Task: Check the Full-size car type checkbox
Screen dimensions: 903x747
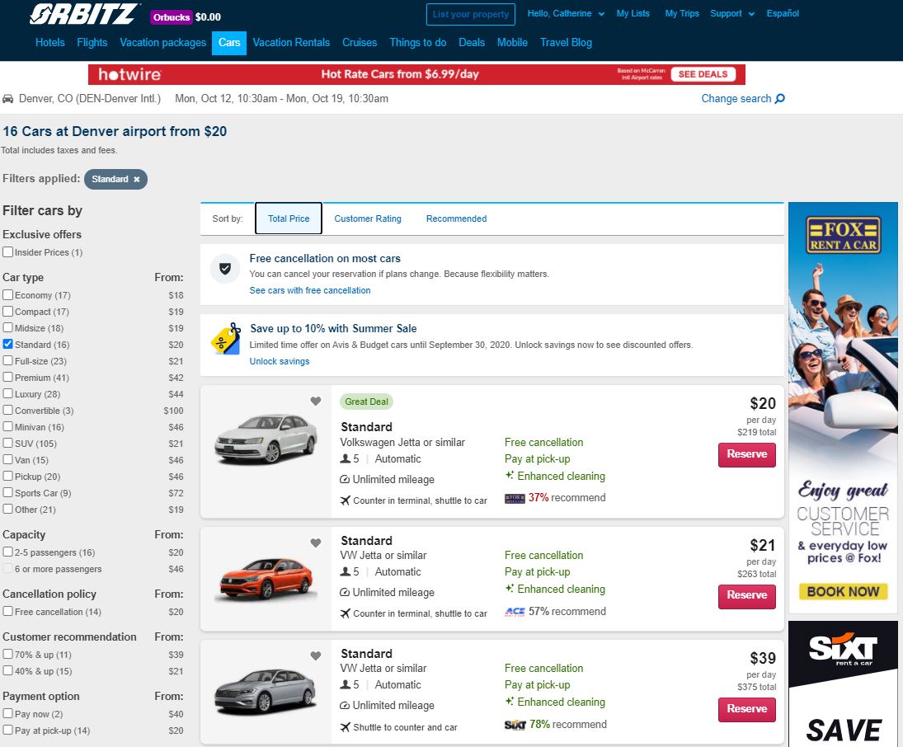Action: pos(8,360)
